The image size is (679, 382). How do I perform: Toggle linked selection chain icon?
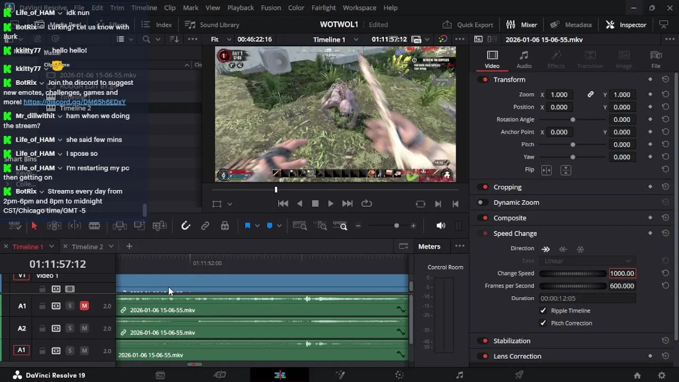[x=205, y=226]
